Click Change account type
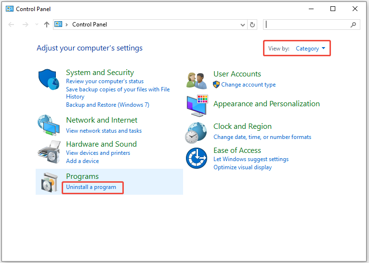Image resolution: width=369 pixels, height=263 pixels. click(248, 85)
